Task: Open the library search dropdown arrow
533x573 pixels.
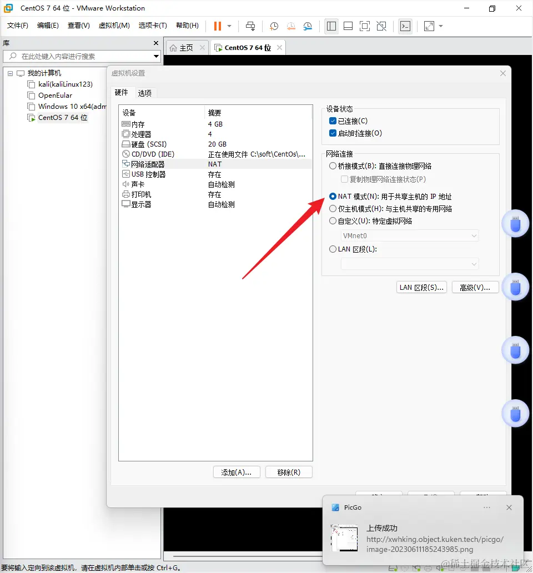Action: coord(156,56)
